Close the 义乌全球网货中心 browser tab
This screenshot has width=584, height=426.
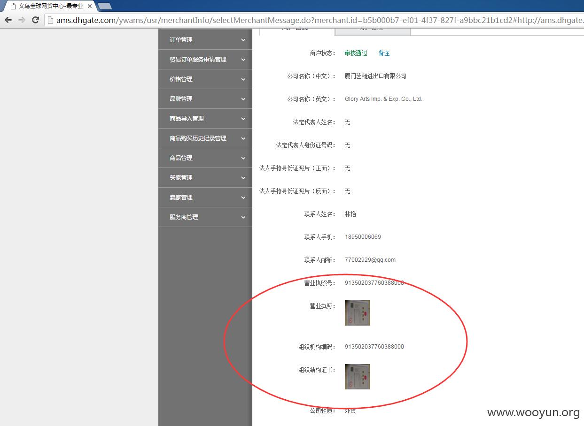90,6
